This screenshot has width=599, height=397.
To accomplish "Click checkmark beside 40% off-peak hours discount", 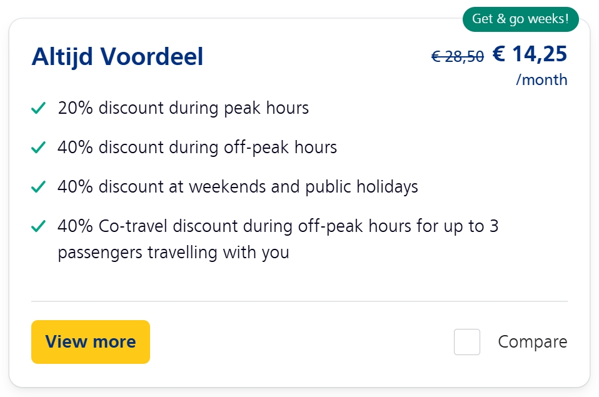I will tap(38, 148).
